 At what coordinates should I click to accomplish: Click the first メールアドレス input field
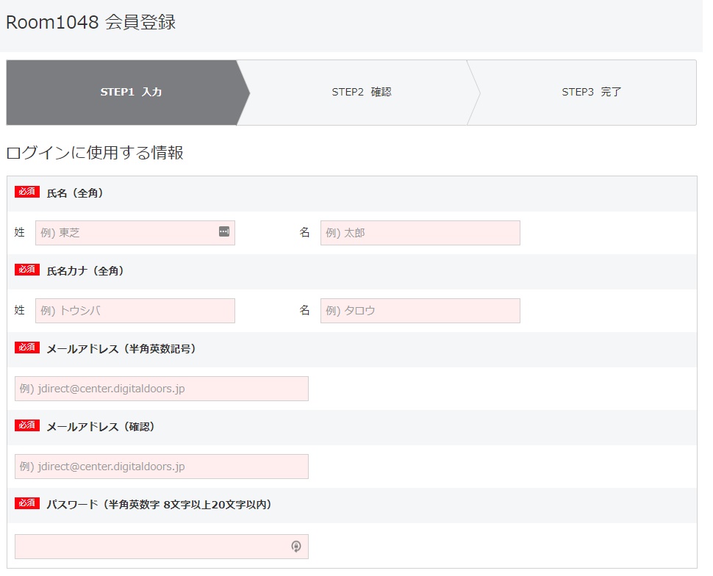[162, 389]
